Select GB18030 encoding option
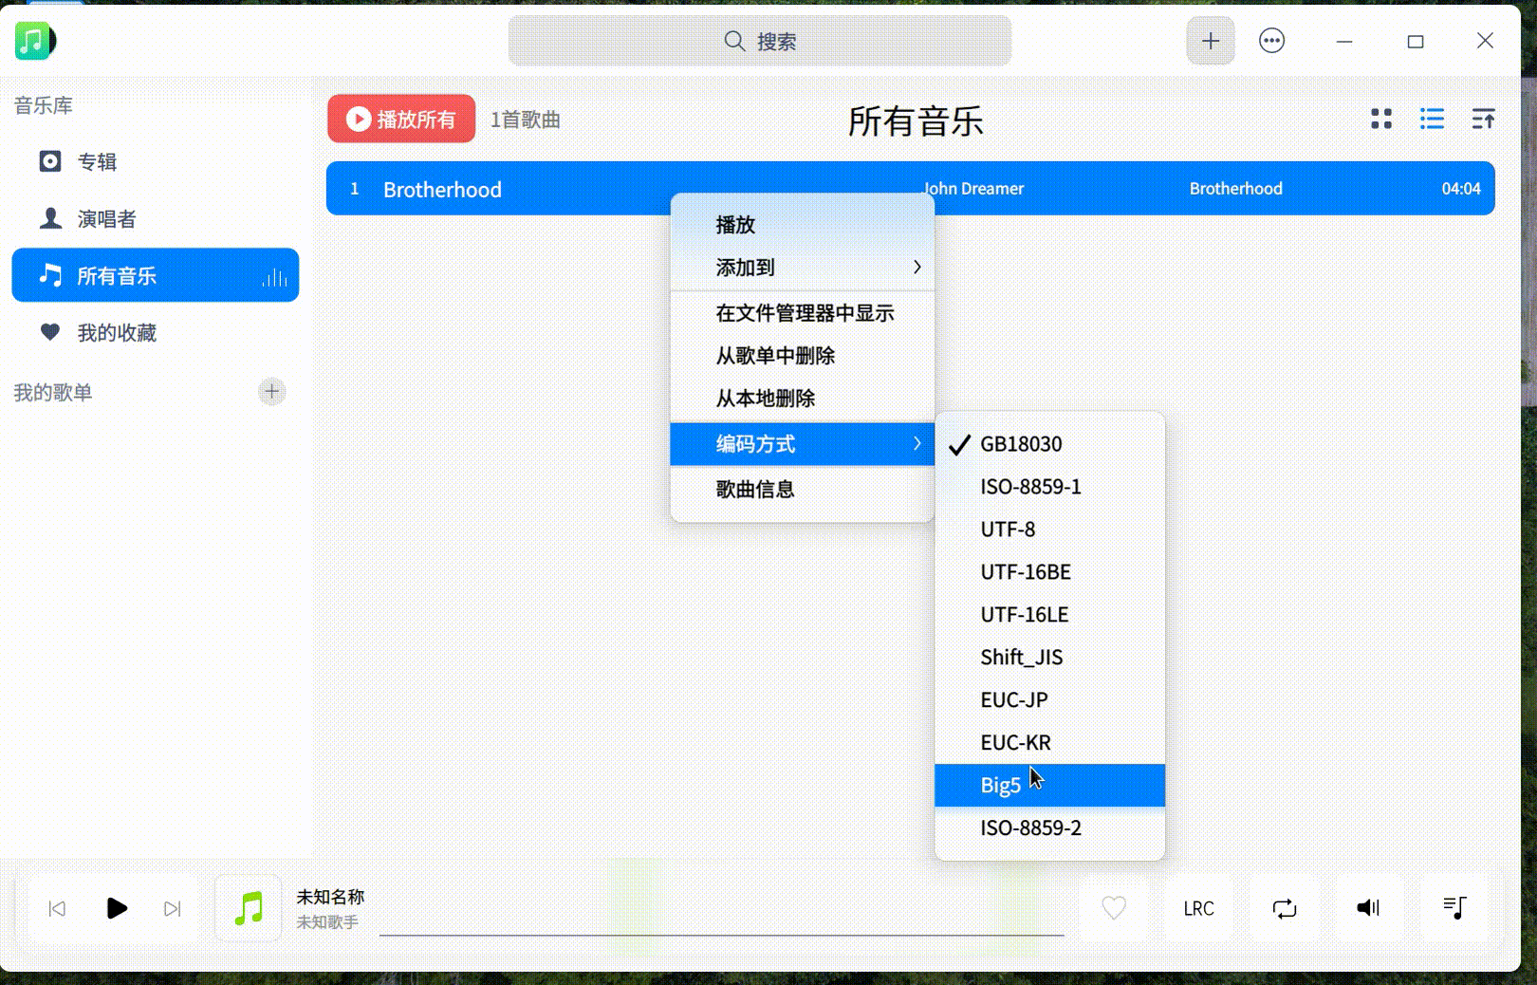Screen dimensions: 1537x985 (x=1049, y=444)
